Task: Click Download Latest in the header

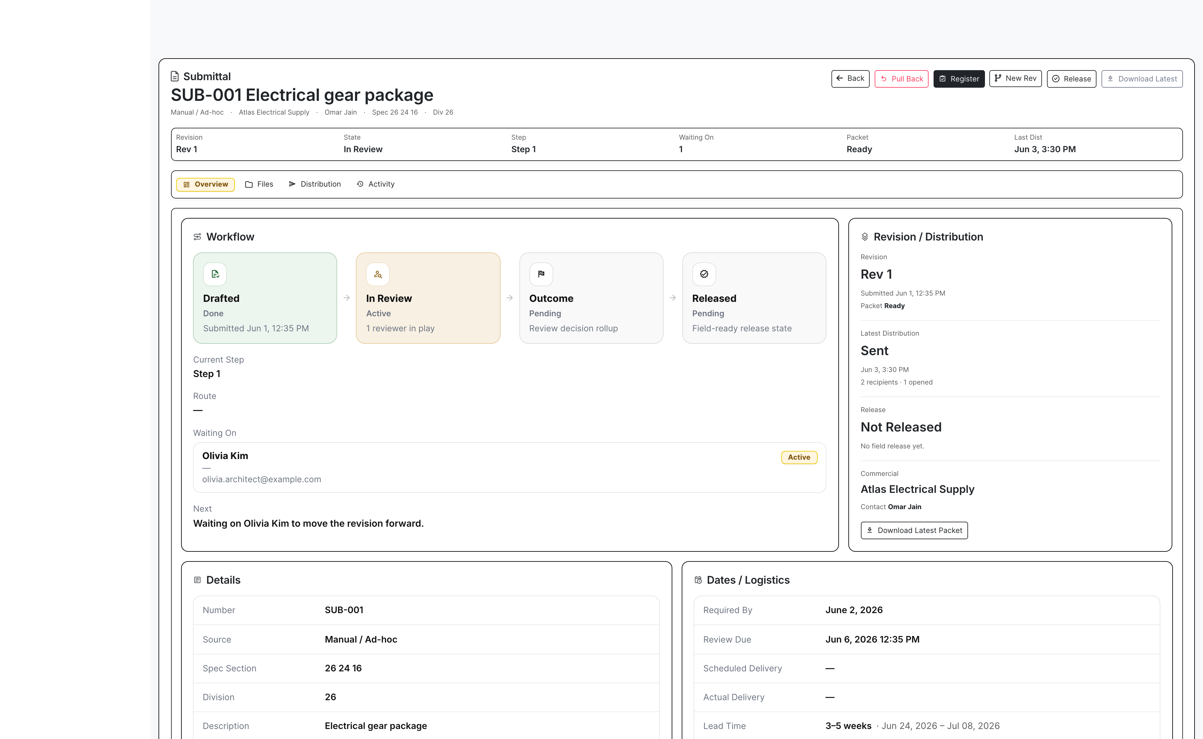Action: coord(1142,79)
